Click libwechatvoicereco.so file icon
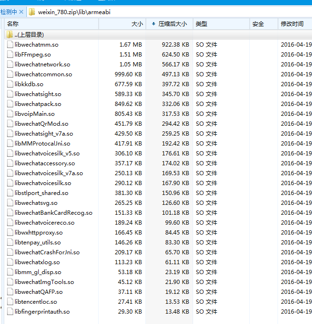The height and width of the screenshot is (324, 312). pyautogui.click(x=10, y=223)
